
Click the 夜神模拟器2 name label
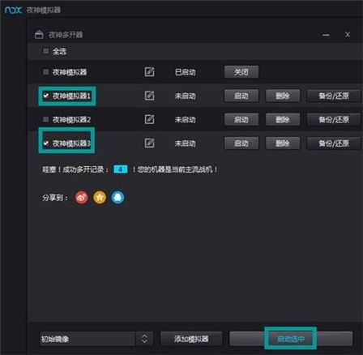click(x=71, y=119)
